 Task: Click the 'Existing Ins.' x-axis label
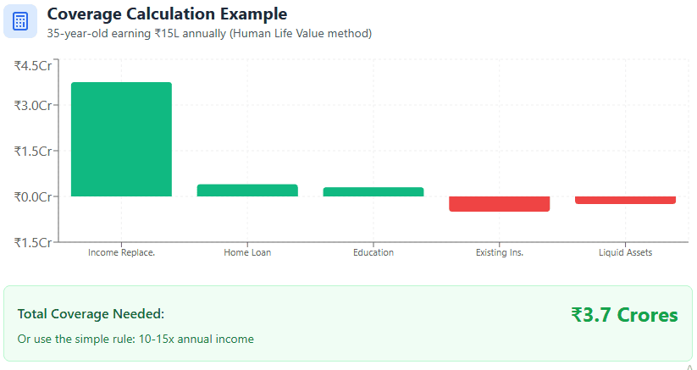click(500, 252)
